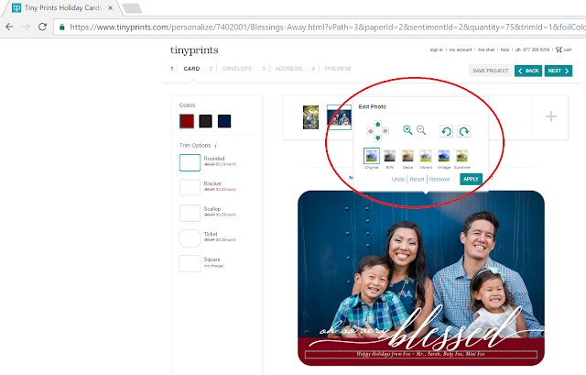This screenshot has height=375, width=586.
Task: Select the blue family photo thumbnail
Action: (x=339, y=117)
